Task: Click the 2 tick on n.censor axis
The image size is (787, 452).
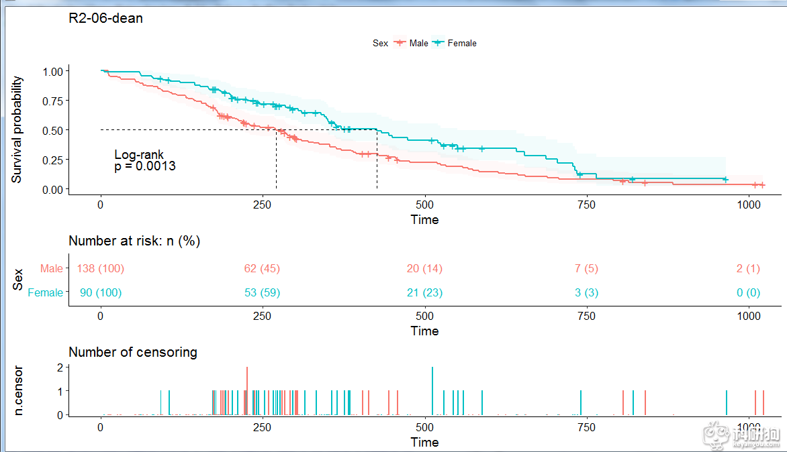Action: pos(60,368)
